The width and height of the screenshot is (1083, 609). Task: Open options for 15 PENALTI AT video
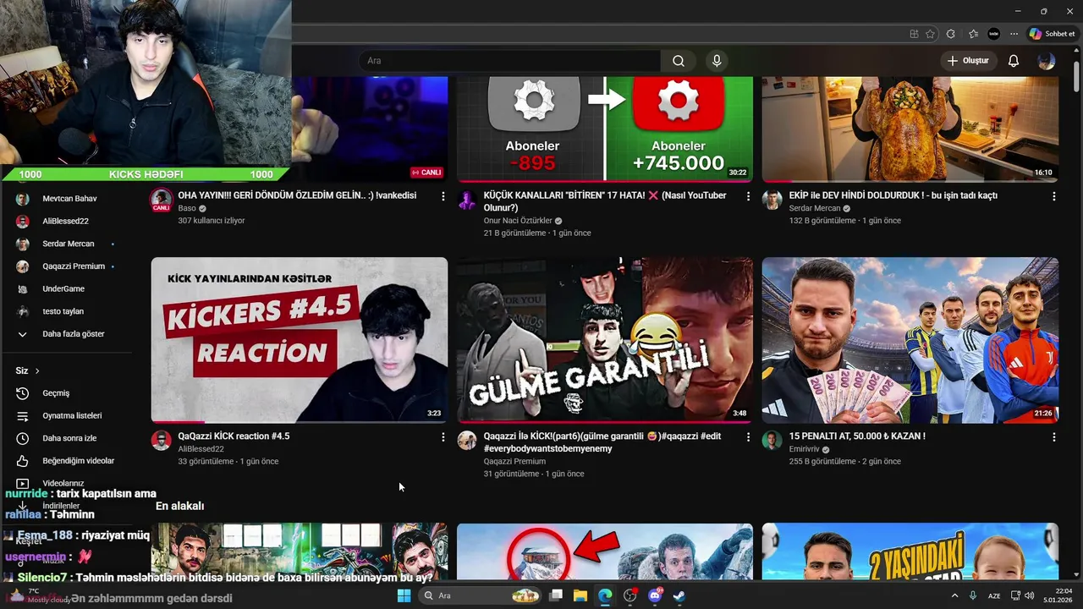coord(1053,437)
